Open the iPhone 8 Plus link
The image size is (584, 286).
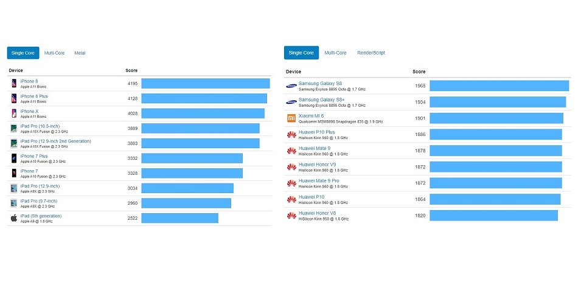34,97
